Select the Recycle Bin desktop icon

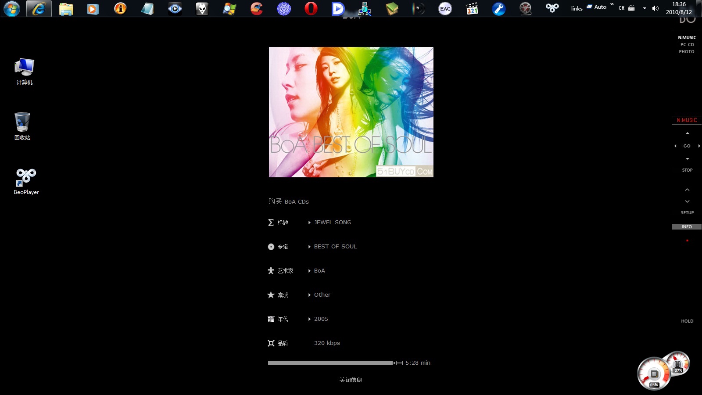click(22, 126)
